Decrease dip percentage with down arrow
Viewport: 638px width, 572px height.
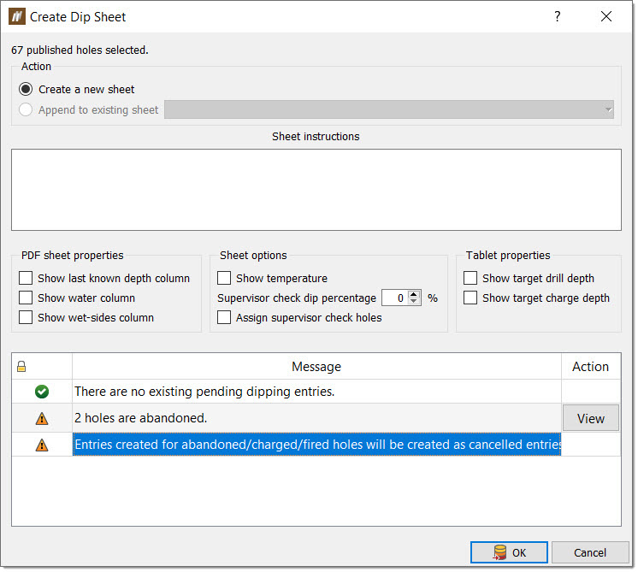[414, 302]
